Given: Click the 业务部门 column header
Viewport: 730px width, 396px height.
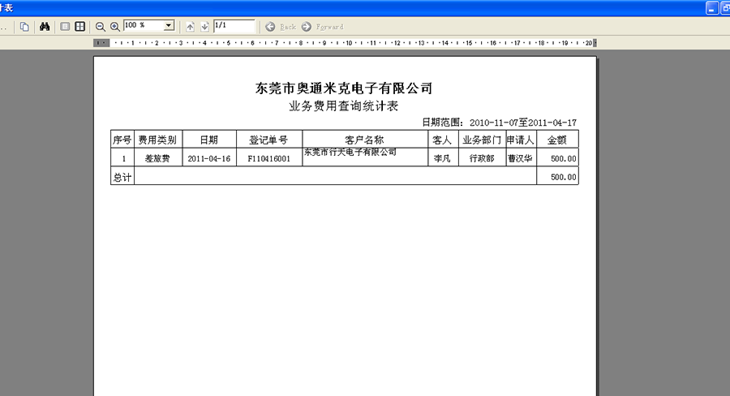Looking at the screenshot, I should (482, 140).
